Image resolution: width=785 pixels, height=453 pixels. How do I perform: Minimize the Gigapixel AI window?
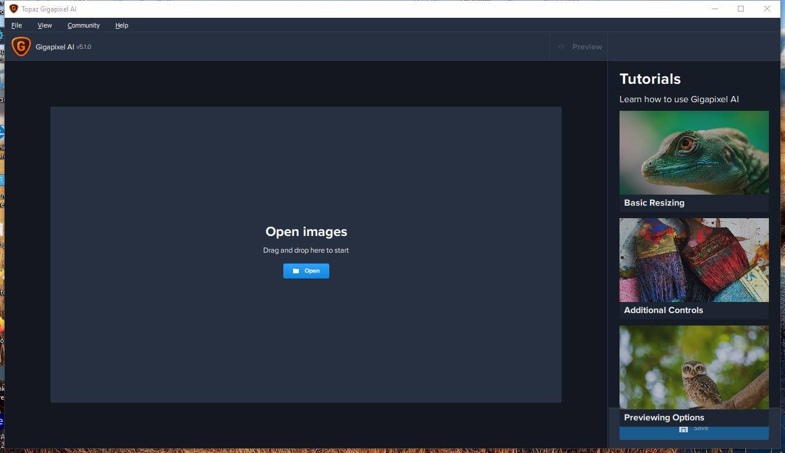[x=715, y=9]
